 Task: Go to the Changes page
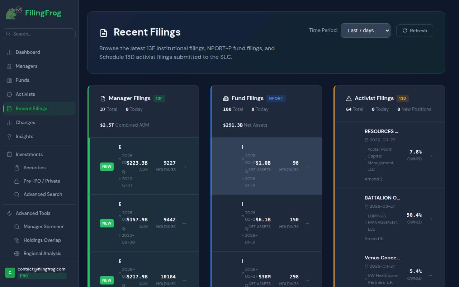pos(25,123)
